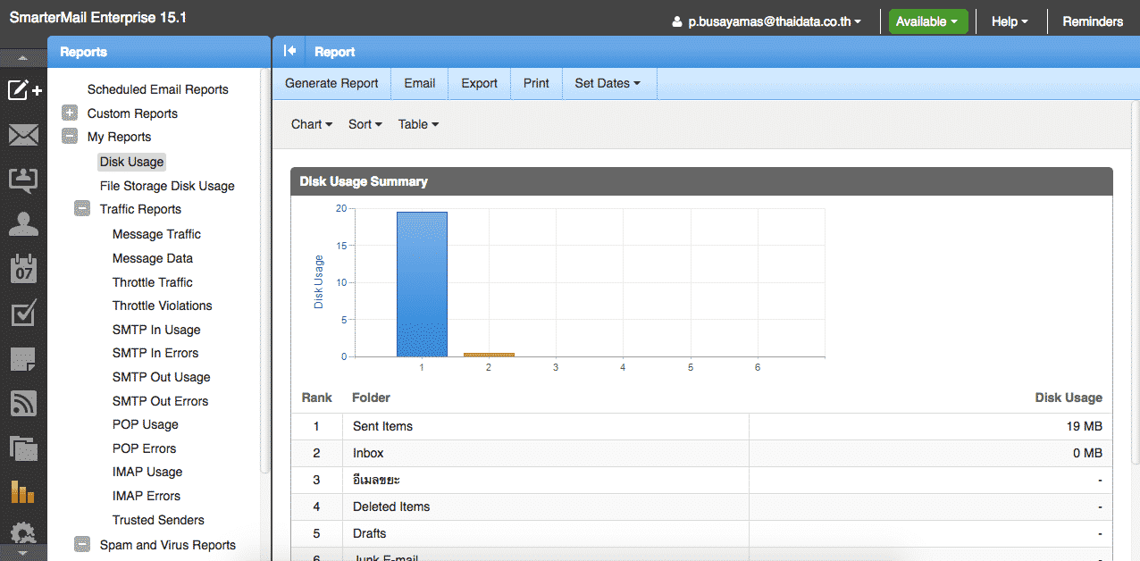Image resolution: width=1140 pixels, height=561 pixels.
Task: Click the อีเมลขยะ folder row
Action: 701,480
